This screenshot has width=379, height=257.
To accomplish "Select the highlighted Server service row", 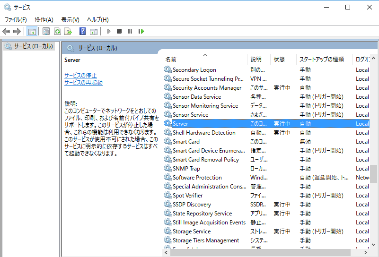I will pos(266,124).
